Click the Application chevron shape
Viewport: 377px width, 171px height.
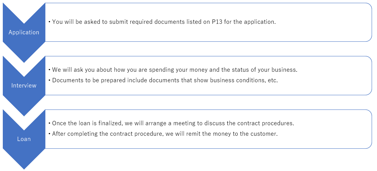click(x=24, y=32)
